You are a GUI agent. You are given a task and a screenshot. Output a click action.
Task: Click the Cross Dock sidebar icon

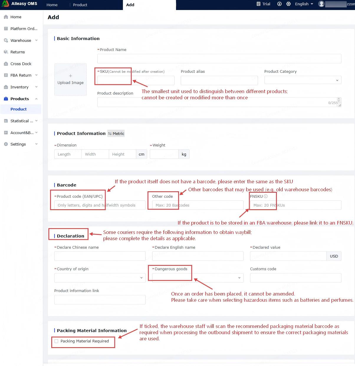(6, 64)
